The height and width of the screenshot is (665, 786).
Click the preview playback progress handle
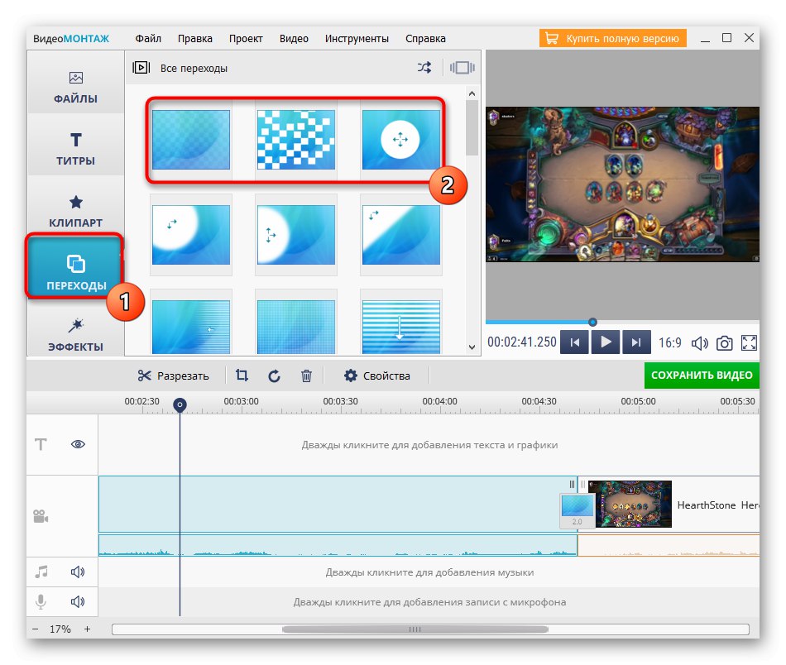point(592,322)
